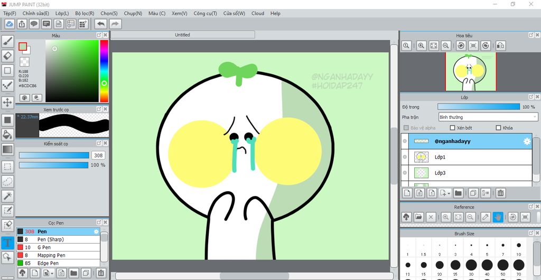Delete the selected layer with trash icon
541x280 pixels.
tap(501, 193)
